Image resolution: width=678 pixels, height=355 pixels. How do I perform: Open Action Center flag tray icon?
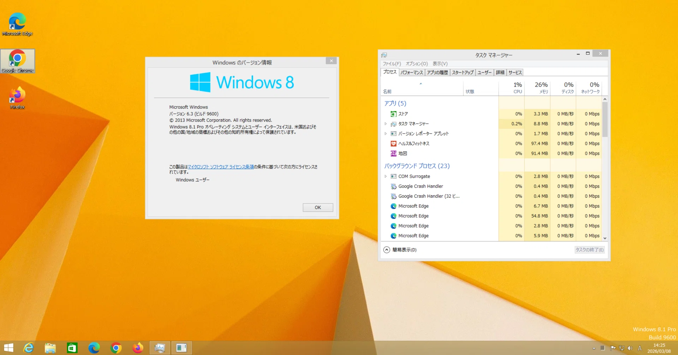point(613,348)
